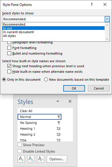This screenshot has width=112, height=167.
Task: Collapse the Select styles to show dropdown arrow
Action: 107,19
